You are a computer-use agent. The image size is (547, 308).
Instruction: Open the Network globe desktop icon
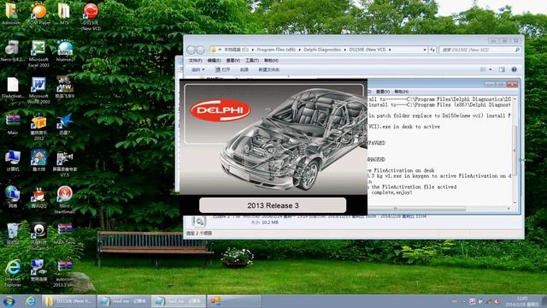13,198
